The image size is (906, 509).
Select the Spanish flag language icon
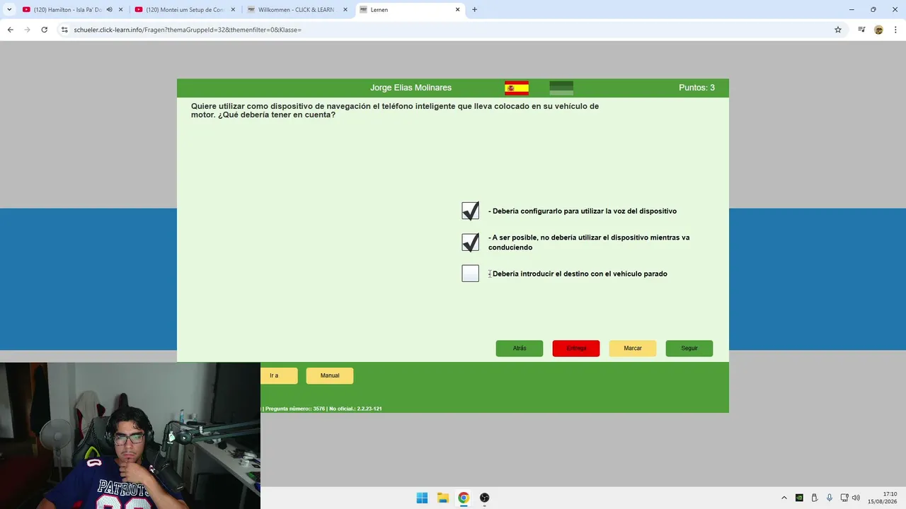tap(517, 88)
